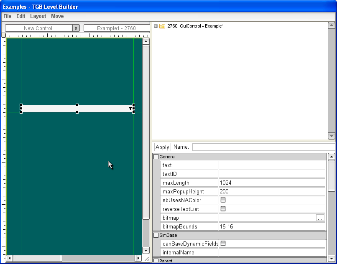Toggle the sbUsesNAColor checkbox

coord(223,200)
